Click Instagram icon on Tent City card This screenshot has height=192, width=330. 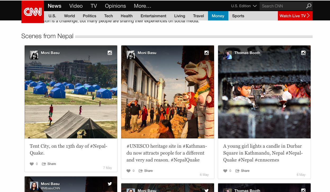tap(110, 53)
